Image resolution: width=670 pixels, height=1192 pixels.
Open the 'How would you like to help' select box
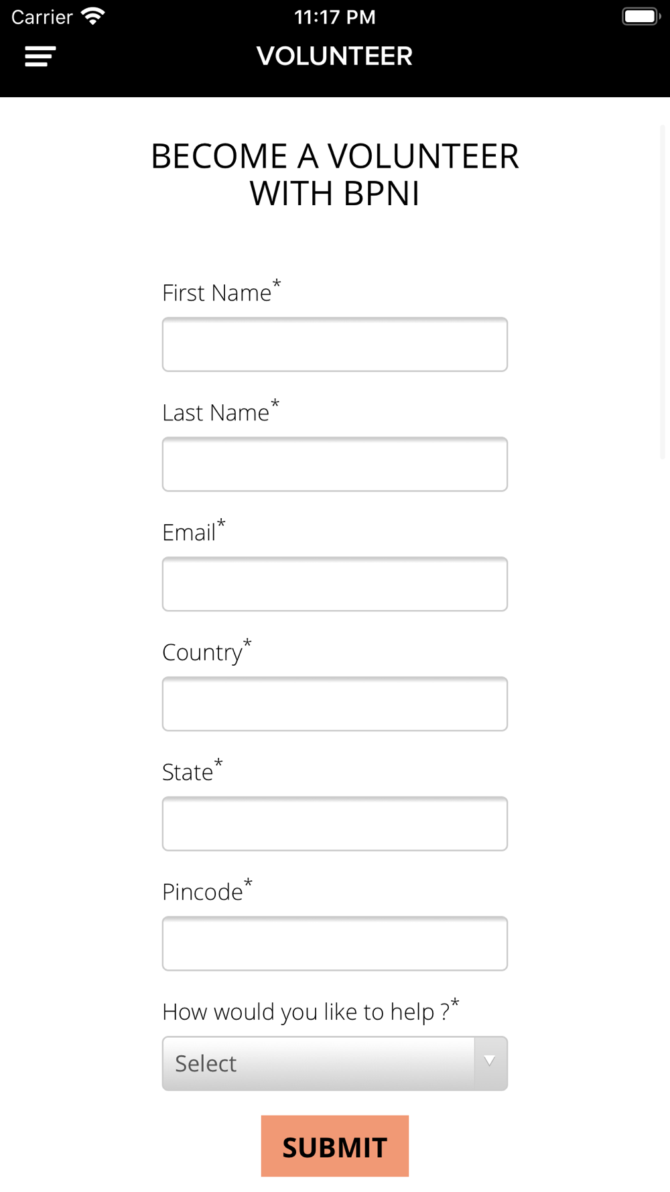click(334, 1063)
